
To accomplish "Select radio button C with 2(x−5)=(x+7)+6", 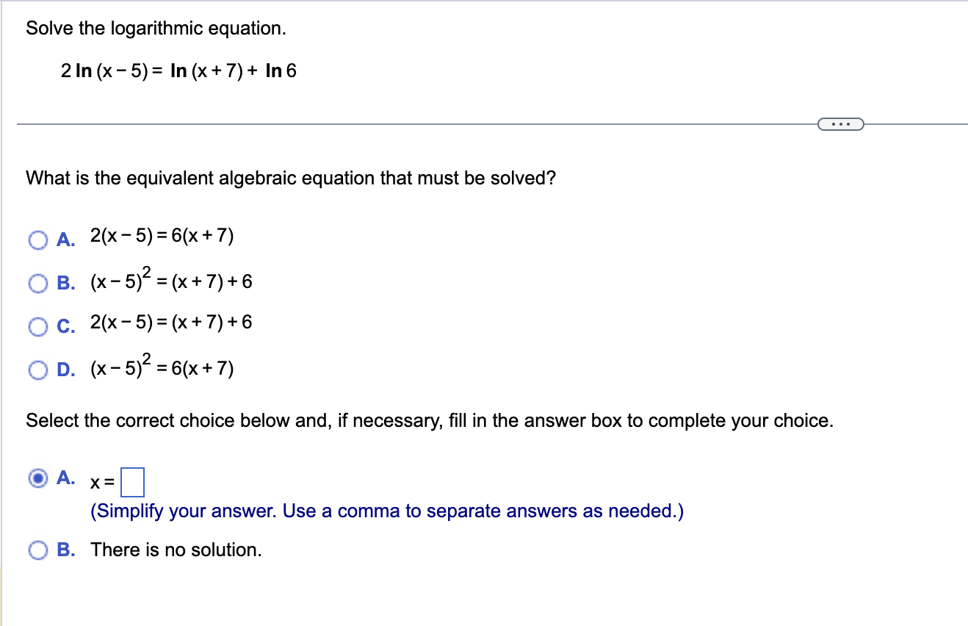I will [37, 325].
